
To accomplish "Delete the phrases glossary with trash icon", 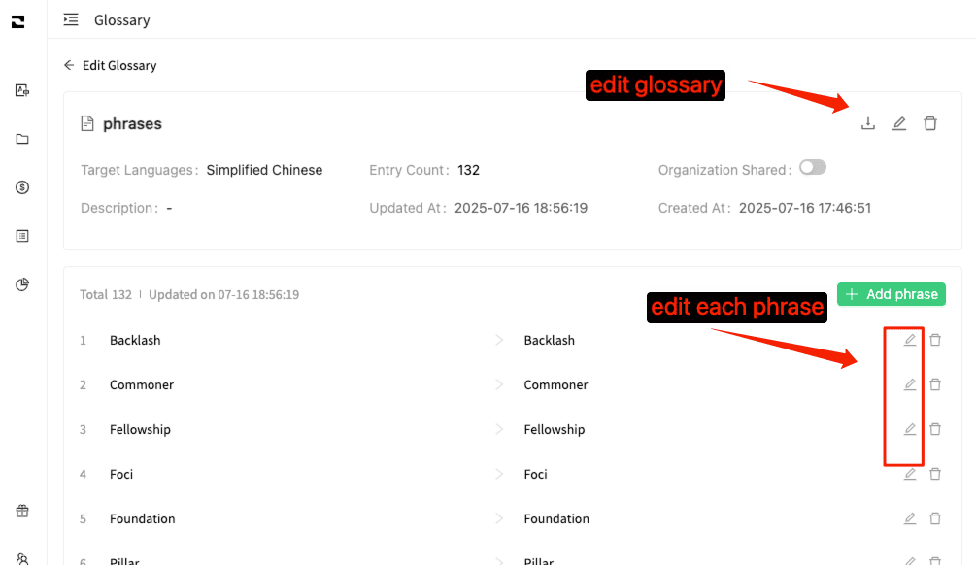I will click(x=930, y=123).
